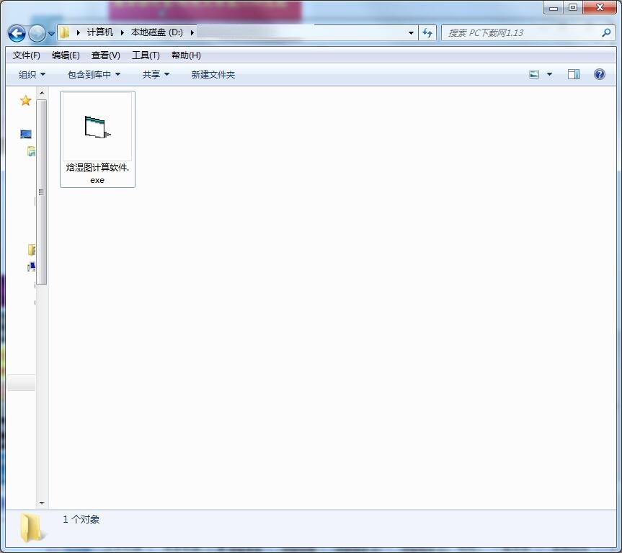Select the 焓湿图计算软件.exe file icon

[97, 128]
